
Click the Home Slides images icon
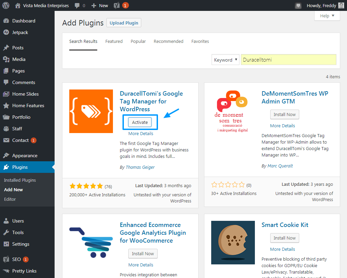pos(6,94)
